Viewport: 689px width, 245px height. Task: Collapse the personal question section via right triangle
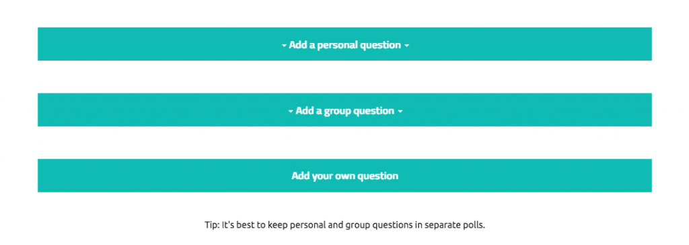[407, 46]
